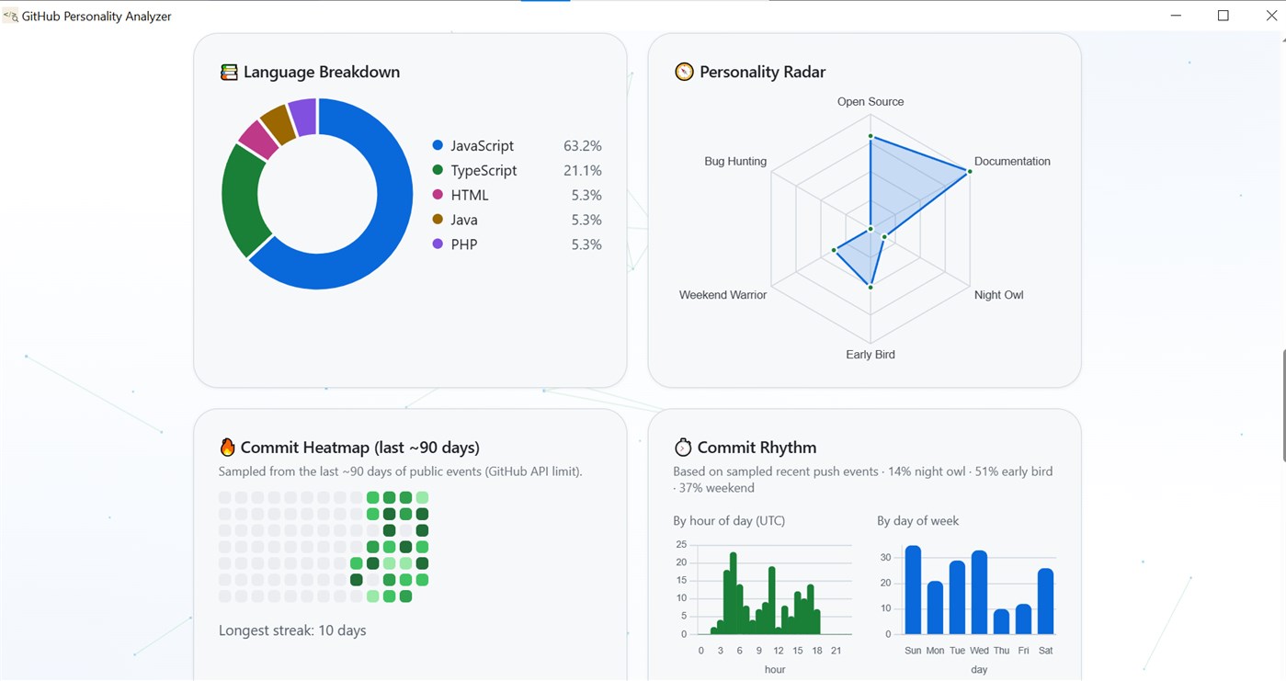
Task: Click the Thursday bar in weekday chart
Action: pyautogui.click(x=1001, y=622)
